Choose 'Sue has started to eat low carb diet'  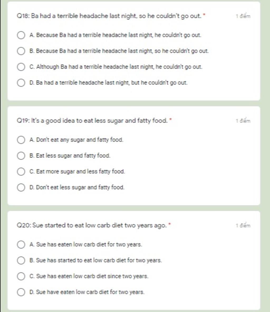(x=21, y=261)
